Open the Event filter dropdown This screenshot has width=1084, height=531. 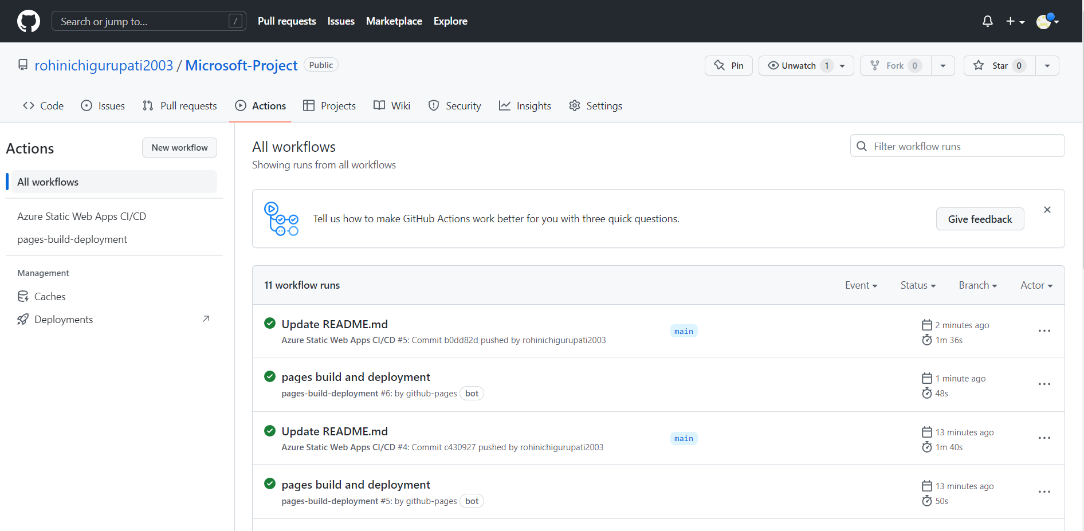861,285
